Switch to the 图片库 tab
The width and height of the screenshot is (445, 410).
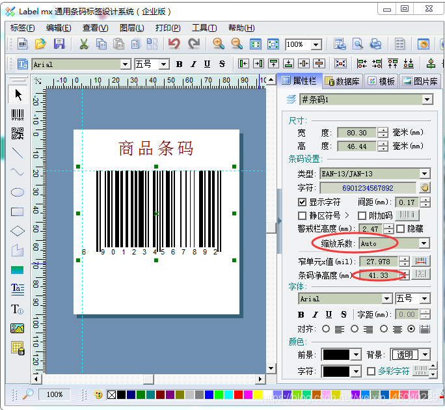tap(420, 81)
